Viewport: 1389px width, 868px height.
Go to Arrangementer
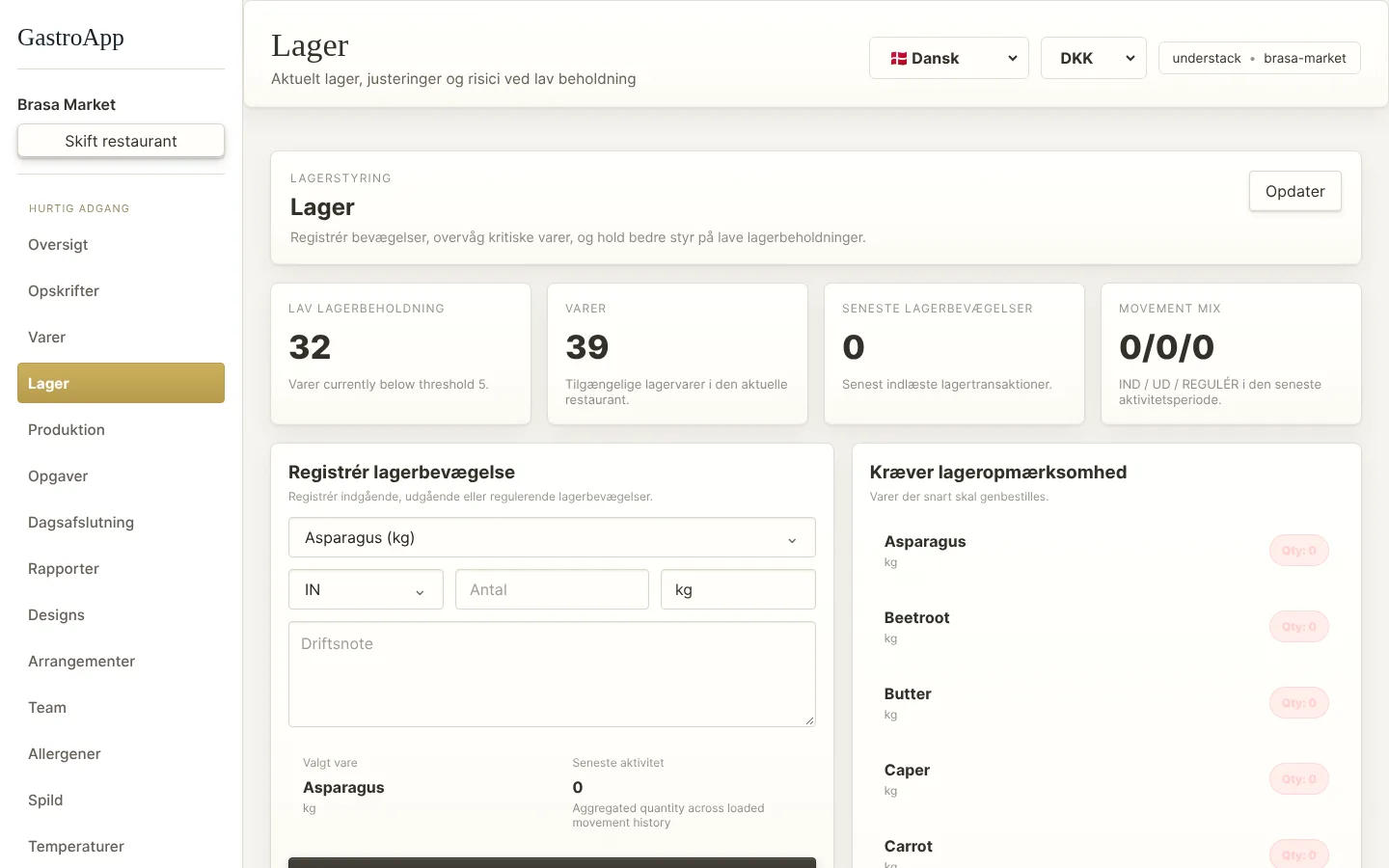(x=121, y=662)
